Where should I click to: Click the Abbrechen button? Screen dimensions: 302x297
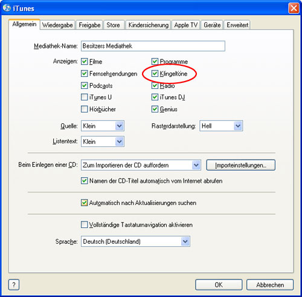click(270, 285)
